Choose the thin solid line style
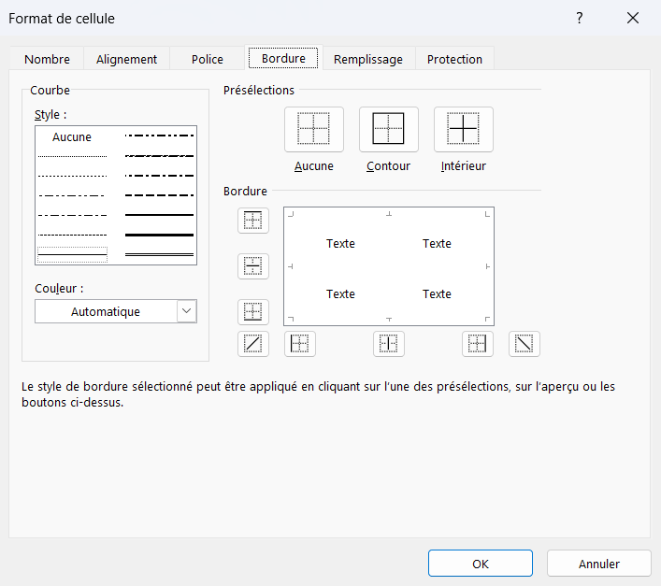The width and height of the screenshot is (661, 586). (72, 254)
